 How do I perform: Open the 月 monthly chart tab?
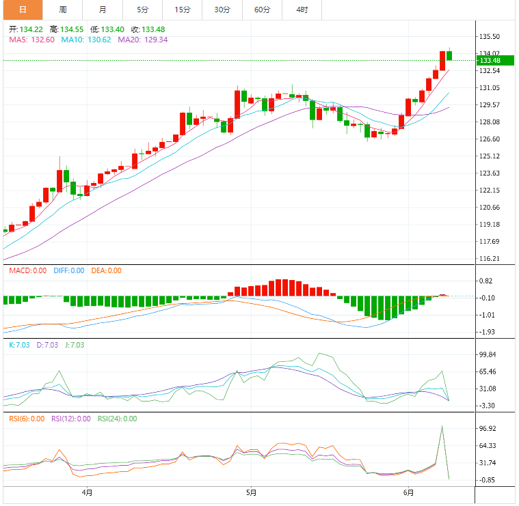tap(103, 10)
